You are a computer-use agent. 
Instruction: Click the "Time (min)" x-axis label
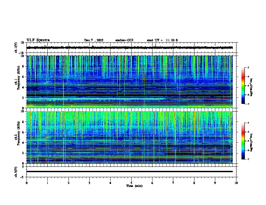pos(134,186)
